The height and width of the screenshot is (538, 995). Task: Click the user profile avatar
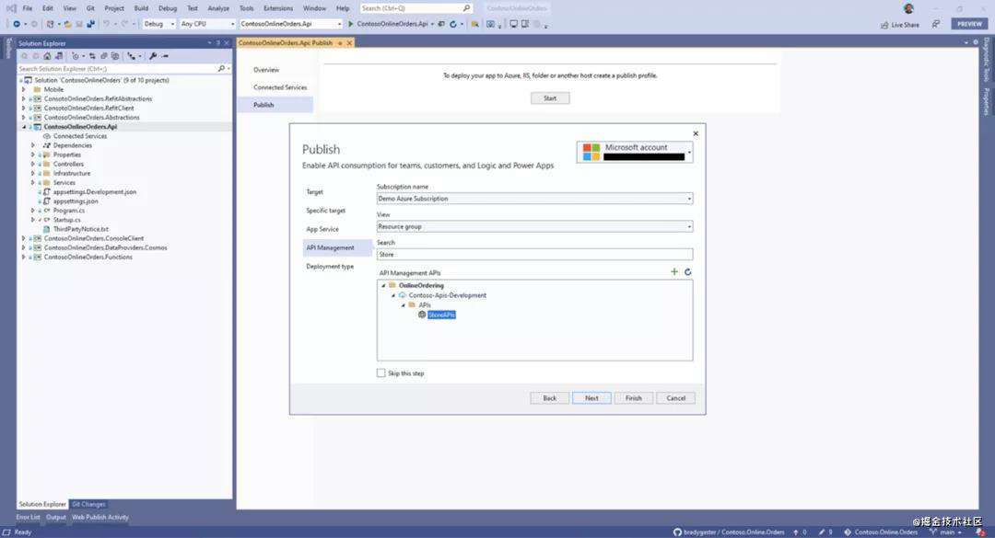(x=908, y=8)
